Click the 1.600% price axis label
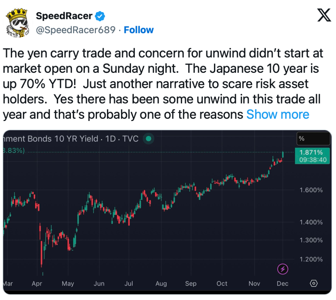The image size is (336, 300). click(311, 190)
